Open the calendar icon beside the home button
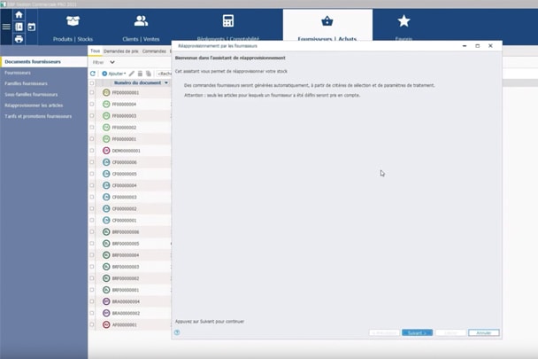Screen dimensions: 538x359 31,27
